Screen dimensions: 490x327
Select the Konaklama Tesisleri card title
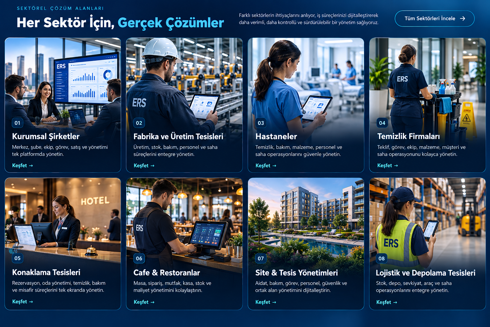pyautogui.click(x=46, y=272)
